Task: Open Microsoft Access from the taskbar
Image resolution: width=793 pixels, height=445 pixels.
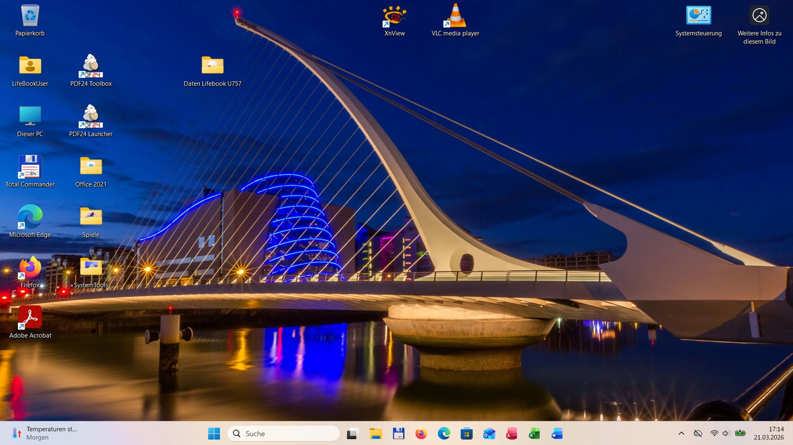Action: (x=511, y=433)
